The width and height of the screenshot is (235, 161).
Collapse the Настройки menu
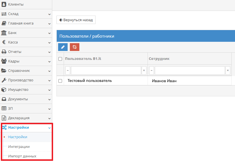(x=49, y=127)
